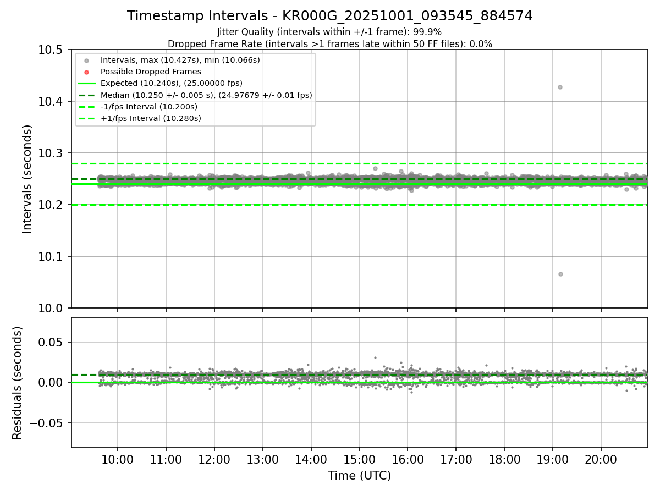660x495 pixels.
Task: Click the 'Jitter Quality' subtitle line
Action: pos(330,32)
